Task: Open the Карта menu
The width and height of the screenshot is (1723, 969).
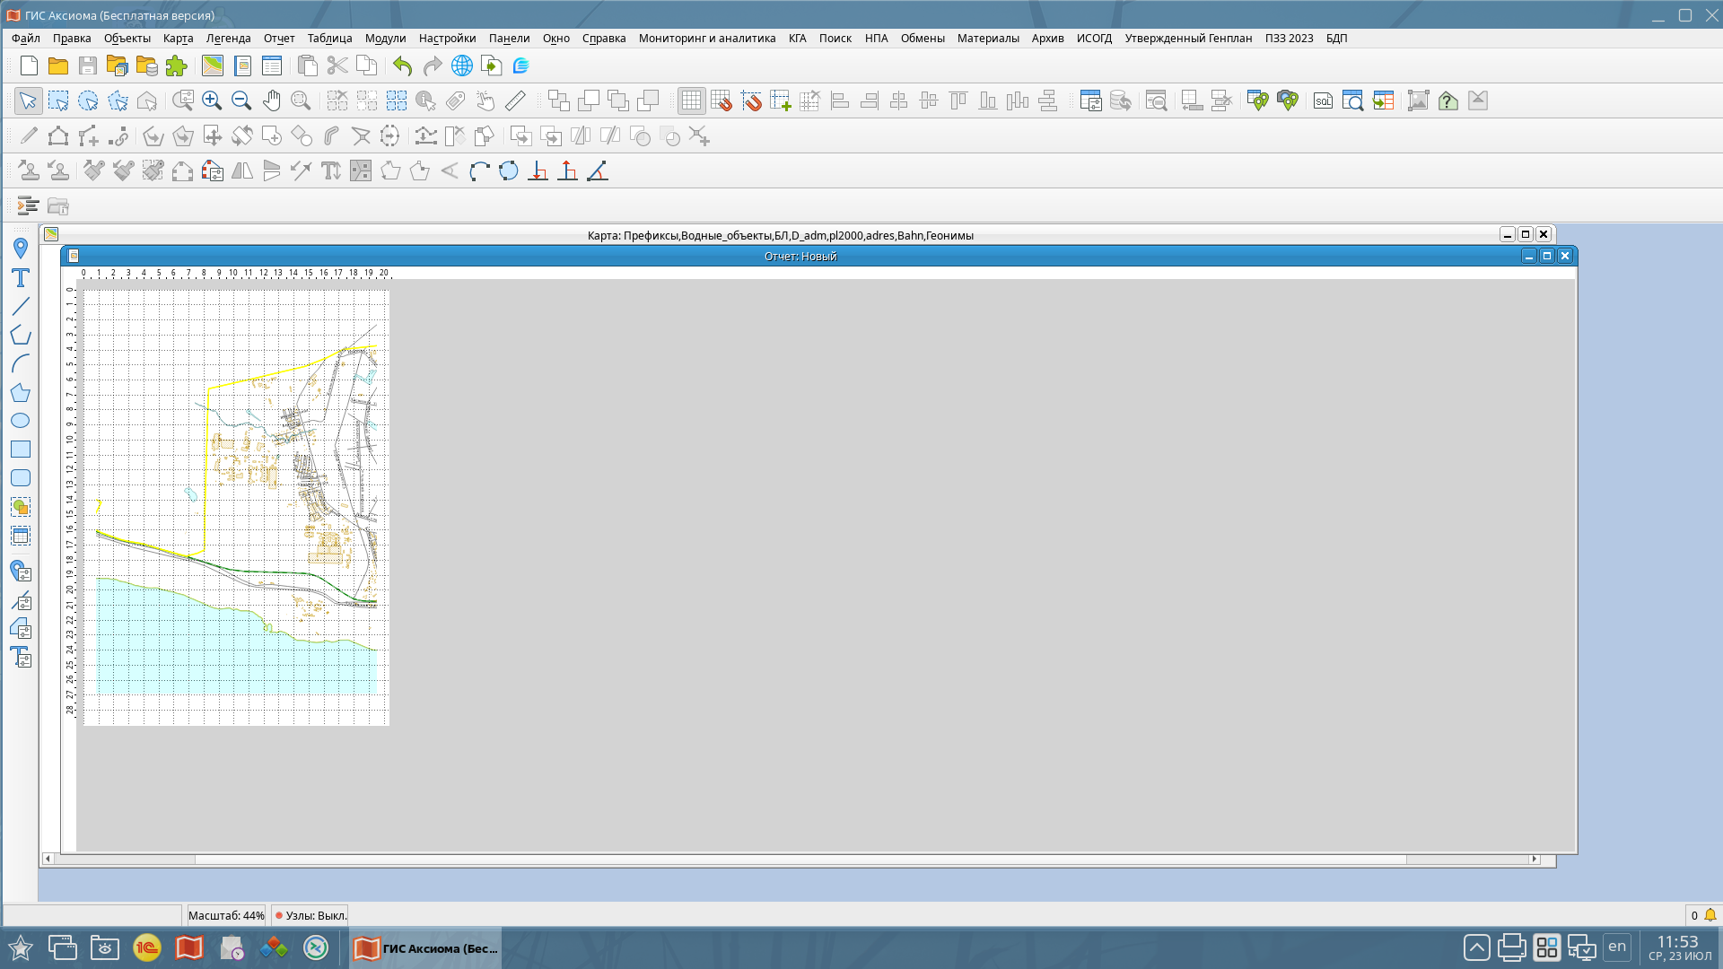Action: coord(178,38)
